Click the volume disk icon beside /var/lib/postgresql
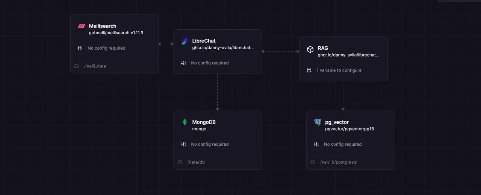The height and width of the screenshot is (195, 481). pyautogui.click(x=313, y=162)
